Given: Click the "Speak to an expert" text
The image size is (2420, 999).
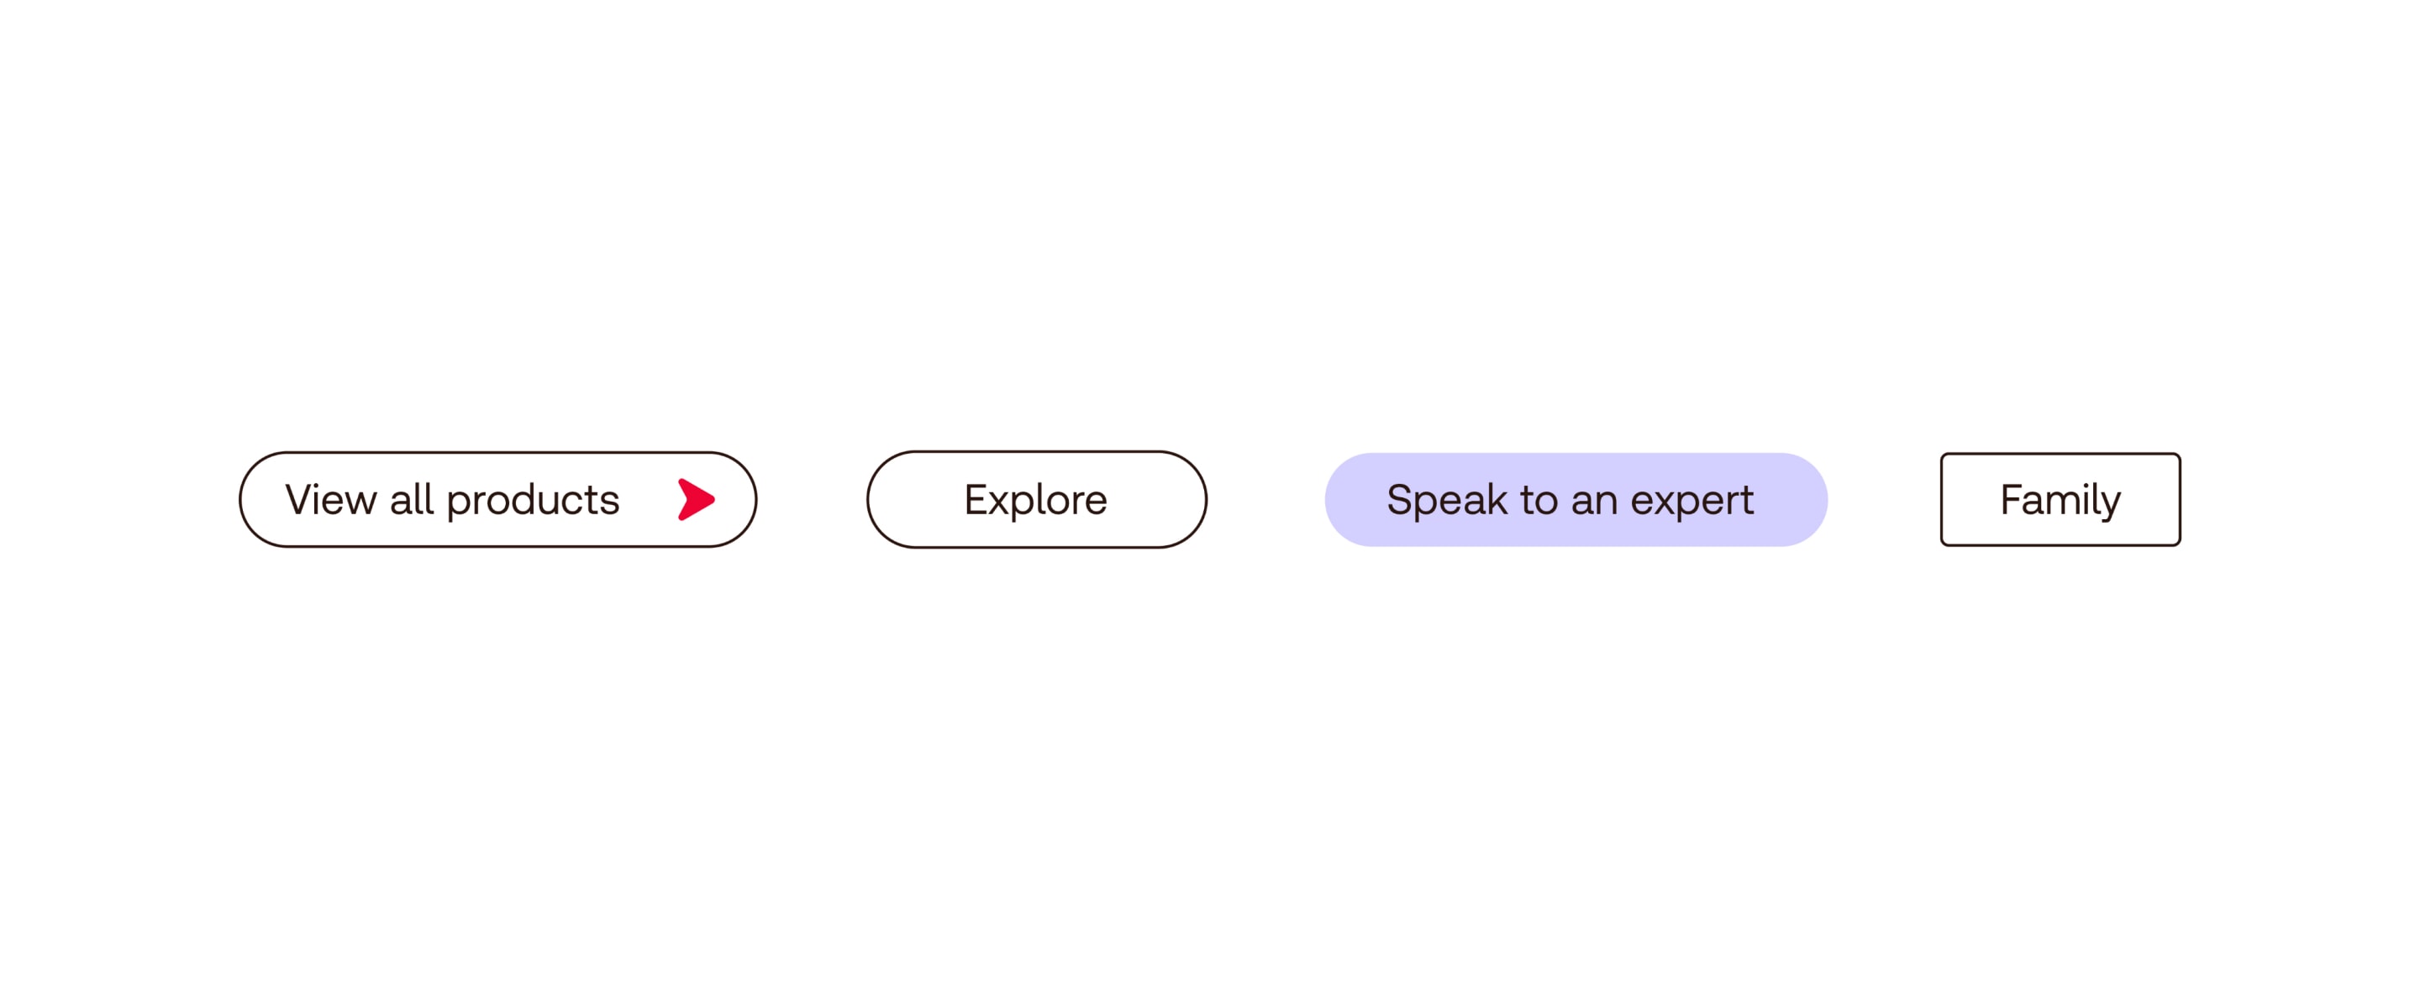Looking at the screenshot, I should tap(1570, 500).
